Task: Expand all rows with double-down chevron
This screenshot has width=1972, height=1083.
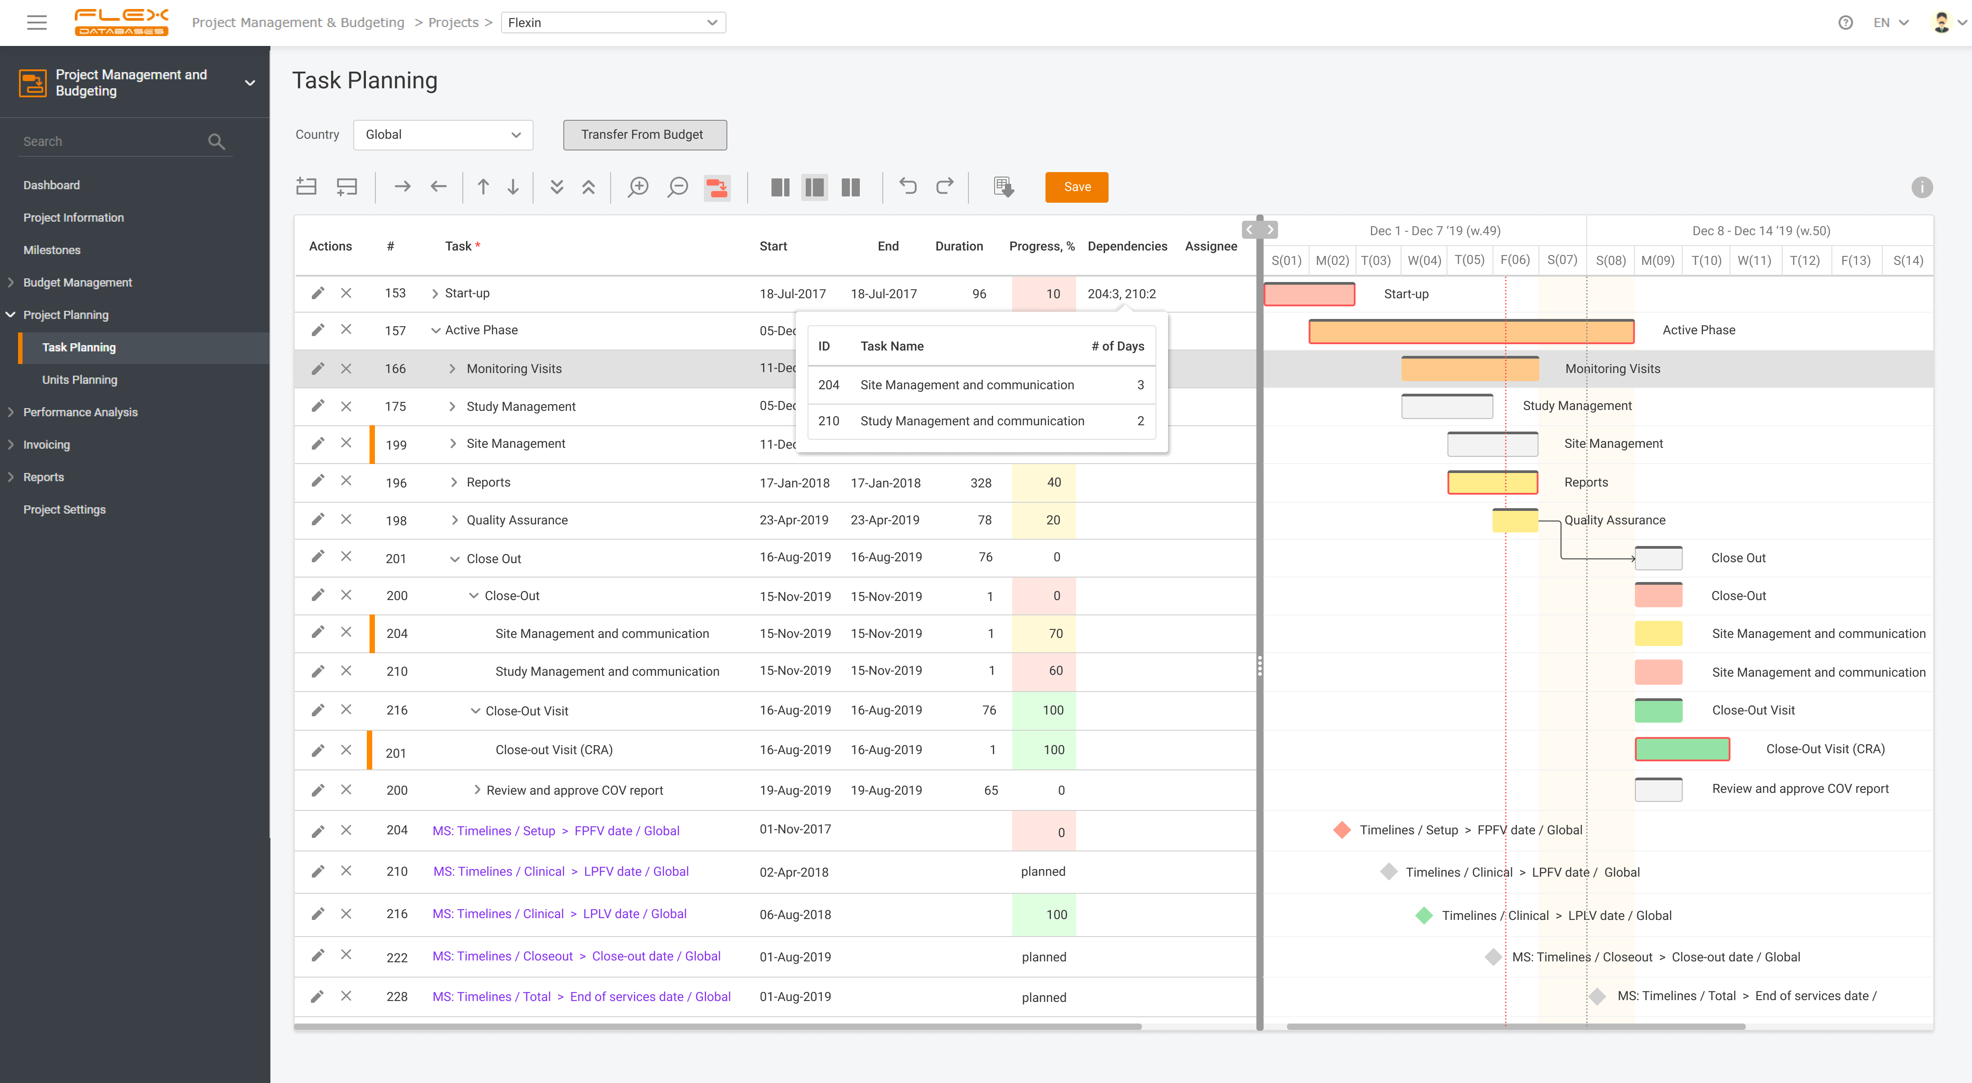Action: coord(557,187)
